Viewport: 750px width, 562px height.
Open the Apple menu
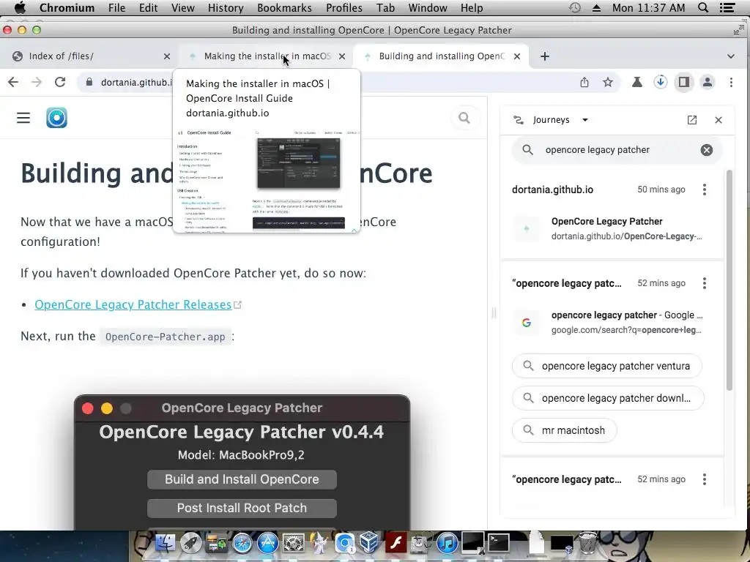(x=20, y=8)
